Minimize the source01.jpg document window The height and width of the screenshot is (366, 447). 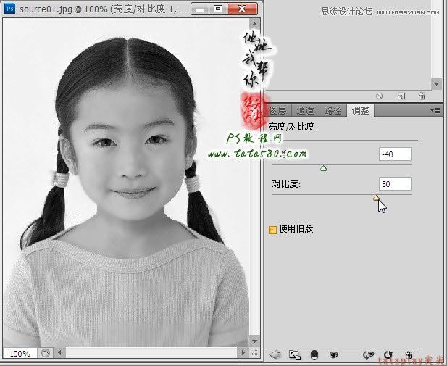[x=200, y=9]
